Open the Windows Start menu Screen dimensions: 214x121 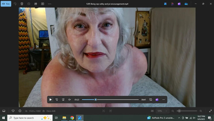click(3, 118)
